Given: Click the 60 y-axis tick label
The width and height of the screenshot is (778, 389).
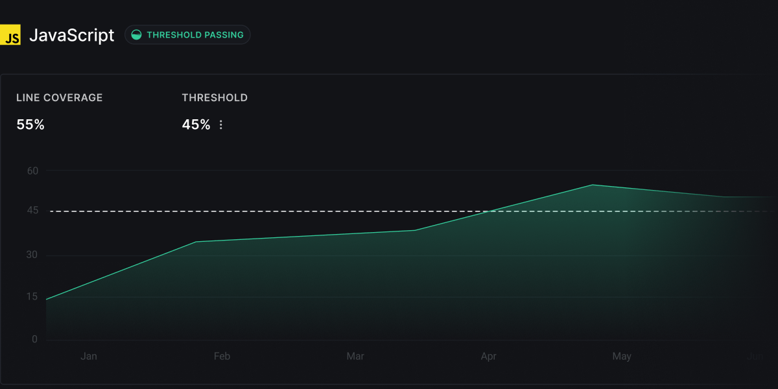Looking at the screenshot, I should point(32,171).
